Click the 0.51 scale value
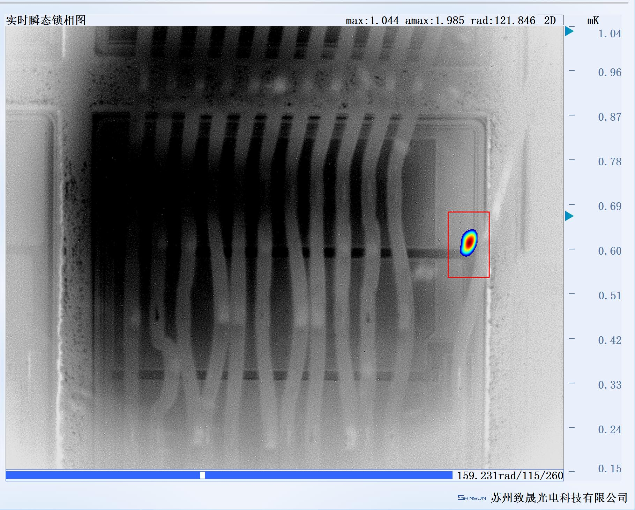635x510 pixels. tap(610, 295)
